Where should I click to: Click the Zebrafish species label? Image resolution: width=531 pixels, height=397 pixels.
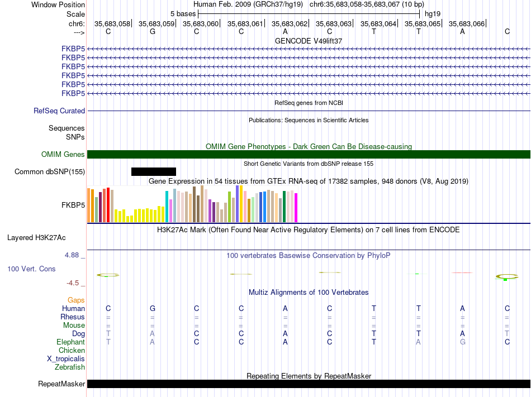point(70,367)
